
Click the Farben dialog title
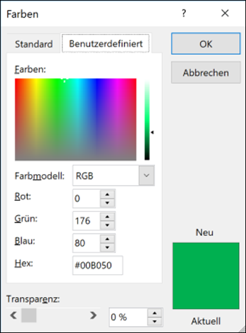[x=23, y=14]
